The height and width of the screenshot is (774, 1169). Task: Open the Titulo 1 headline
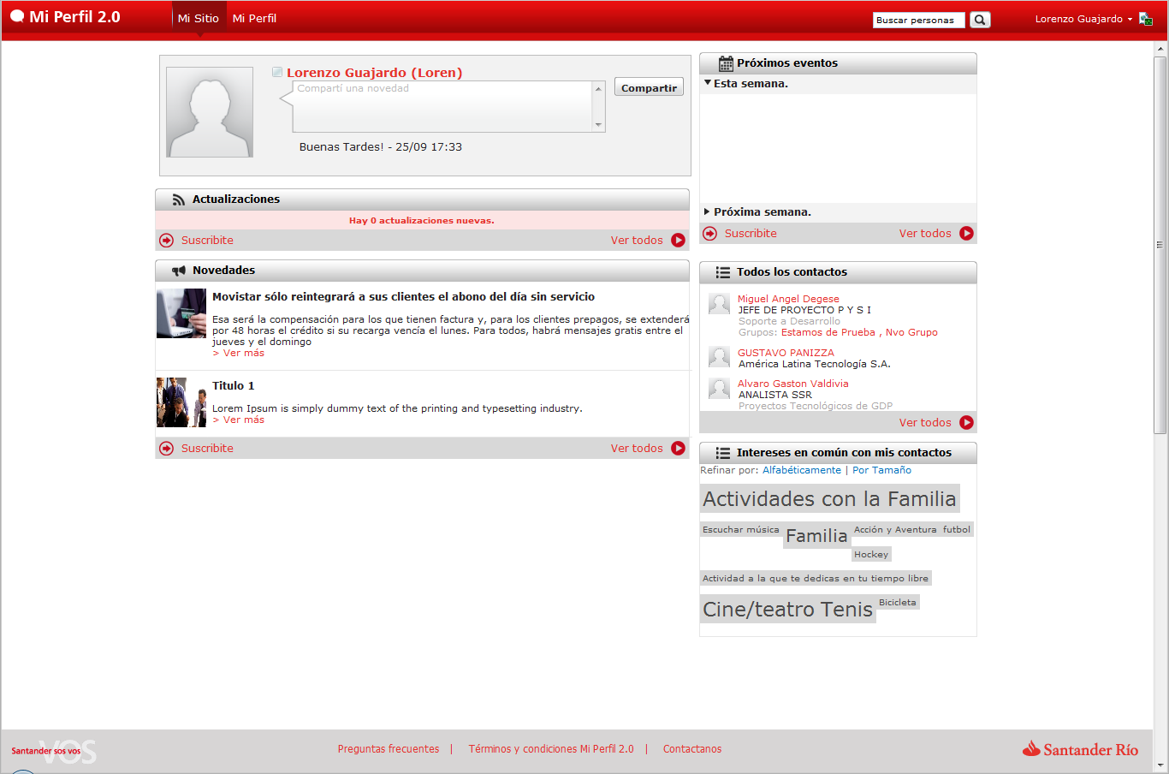point(234,386)
